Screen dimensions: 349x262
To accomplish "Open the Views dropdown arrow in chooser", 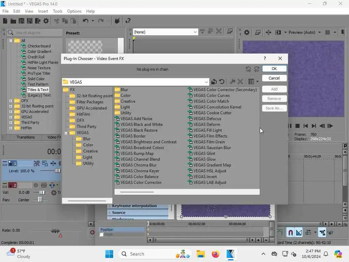I will 257,82.
